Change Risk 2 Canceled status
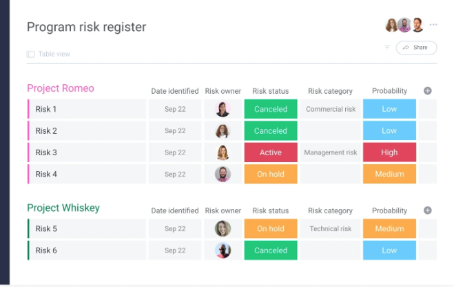 pos(271,131)
